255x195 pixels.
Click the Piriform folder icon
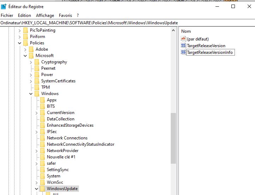25,37
